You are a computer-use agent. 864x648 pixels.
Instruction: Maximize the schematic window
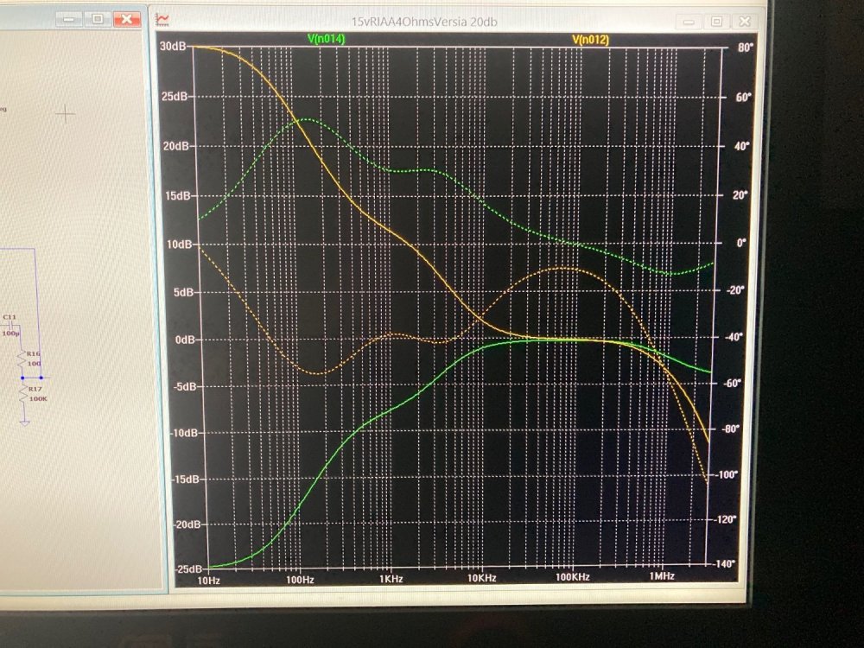click(97, 18)
